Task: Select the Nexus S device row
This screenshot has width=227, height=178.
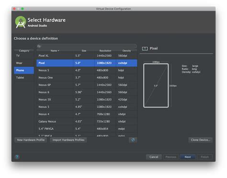Action: [87, 70]
